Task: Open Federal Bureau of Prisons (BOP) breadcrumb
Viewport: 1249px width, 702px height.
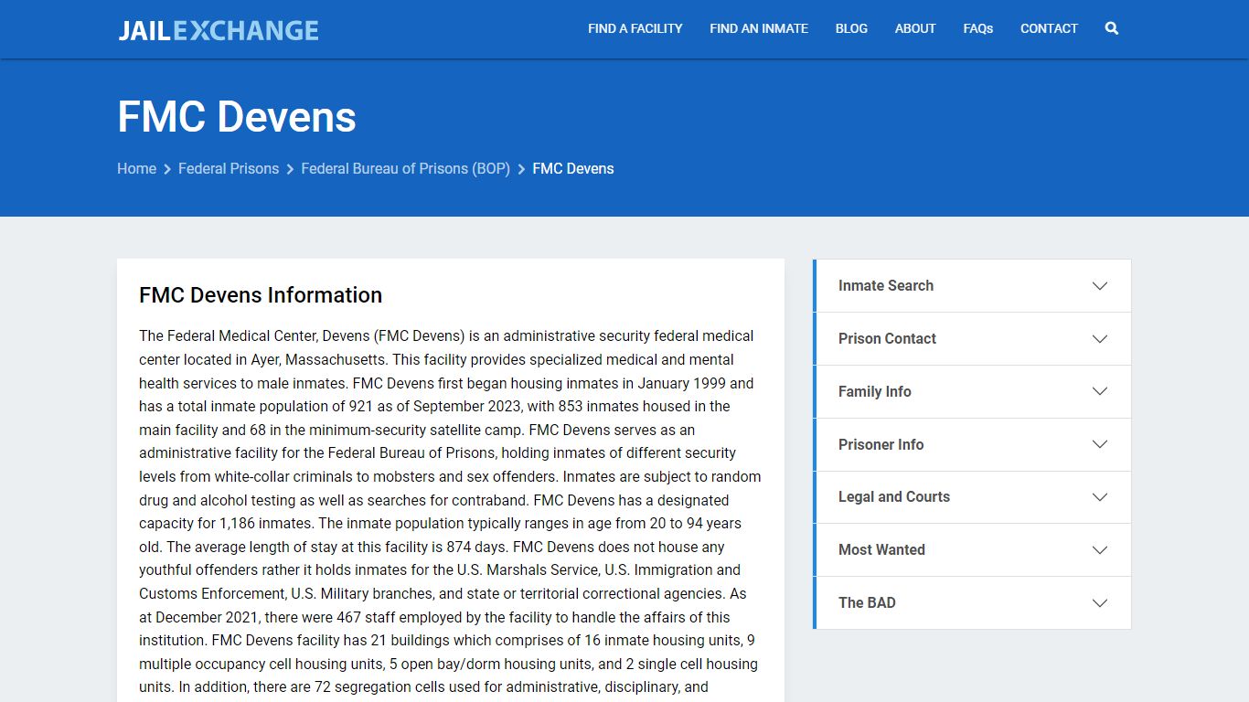Action: 405,168
